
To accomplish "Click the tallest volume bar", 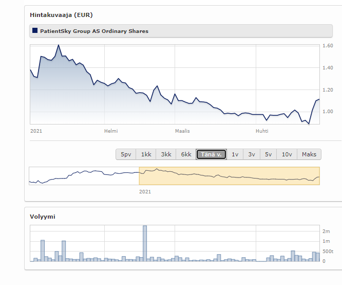I will [145, 243].
